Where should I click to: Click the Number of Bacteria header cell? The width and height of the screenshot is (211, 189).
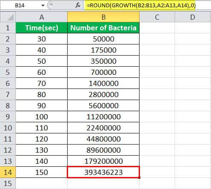pyautogui.click(x=104, y=28)
